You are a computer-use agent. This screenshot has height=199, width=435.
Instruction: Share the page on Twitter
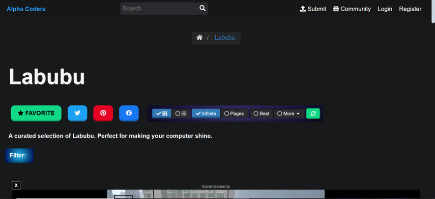[x=77, y=113]
